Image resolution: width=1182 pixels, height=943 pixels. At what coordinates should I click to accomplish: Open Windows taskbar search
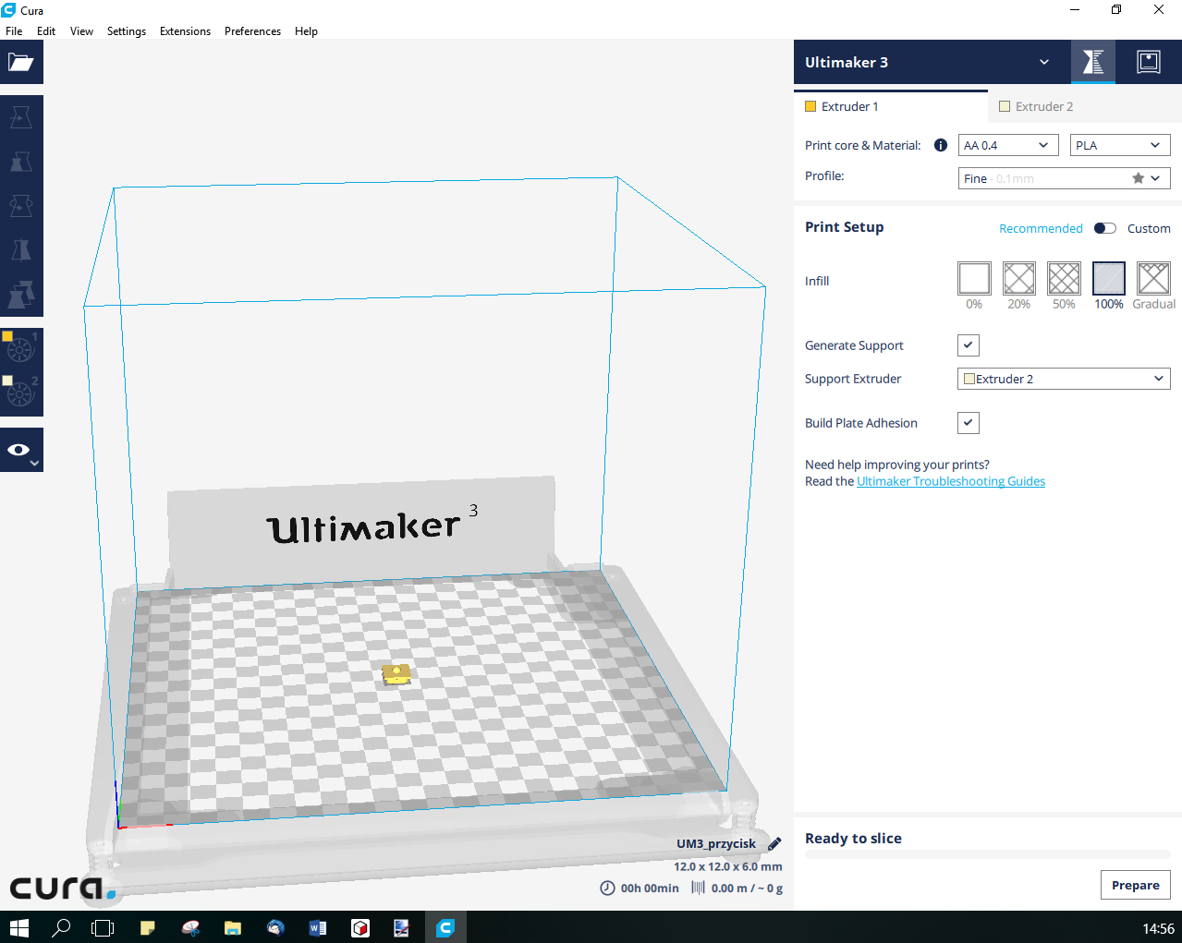pos(61,927)
